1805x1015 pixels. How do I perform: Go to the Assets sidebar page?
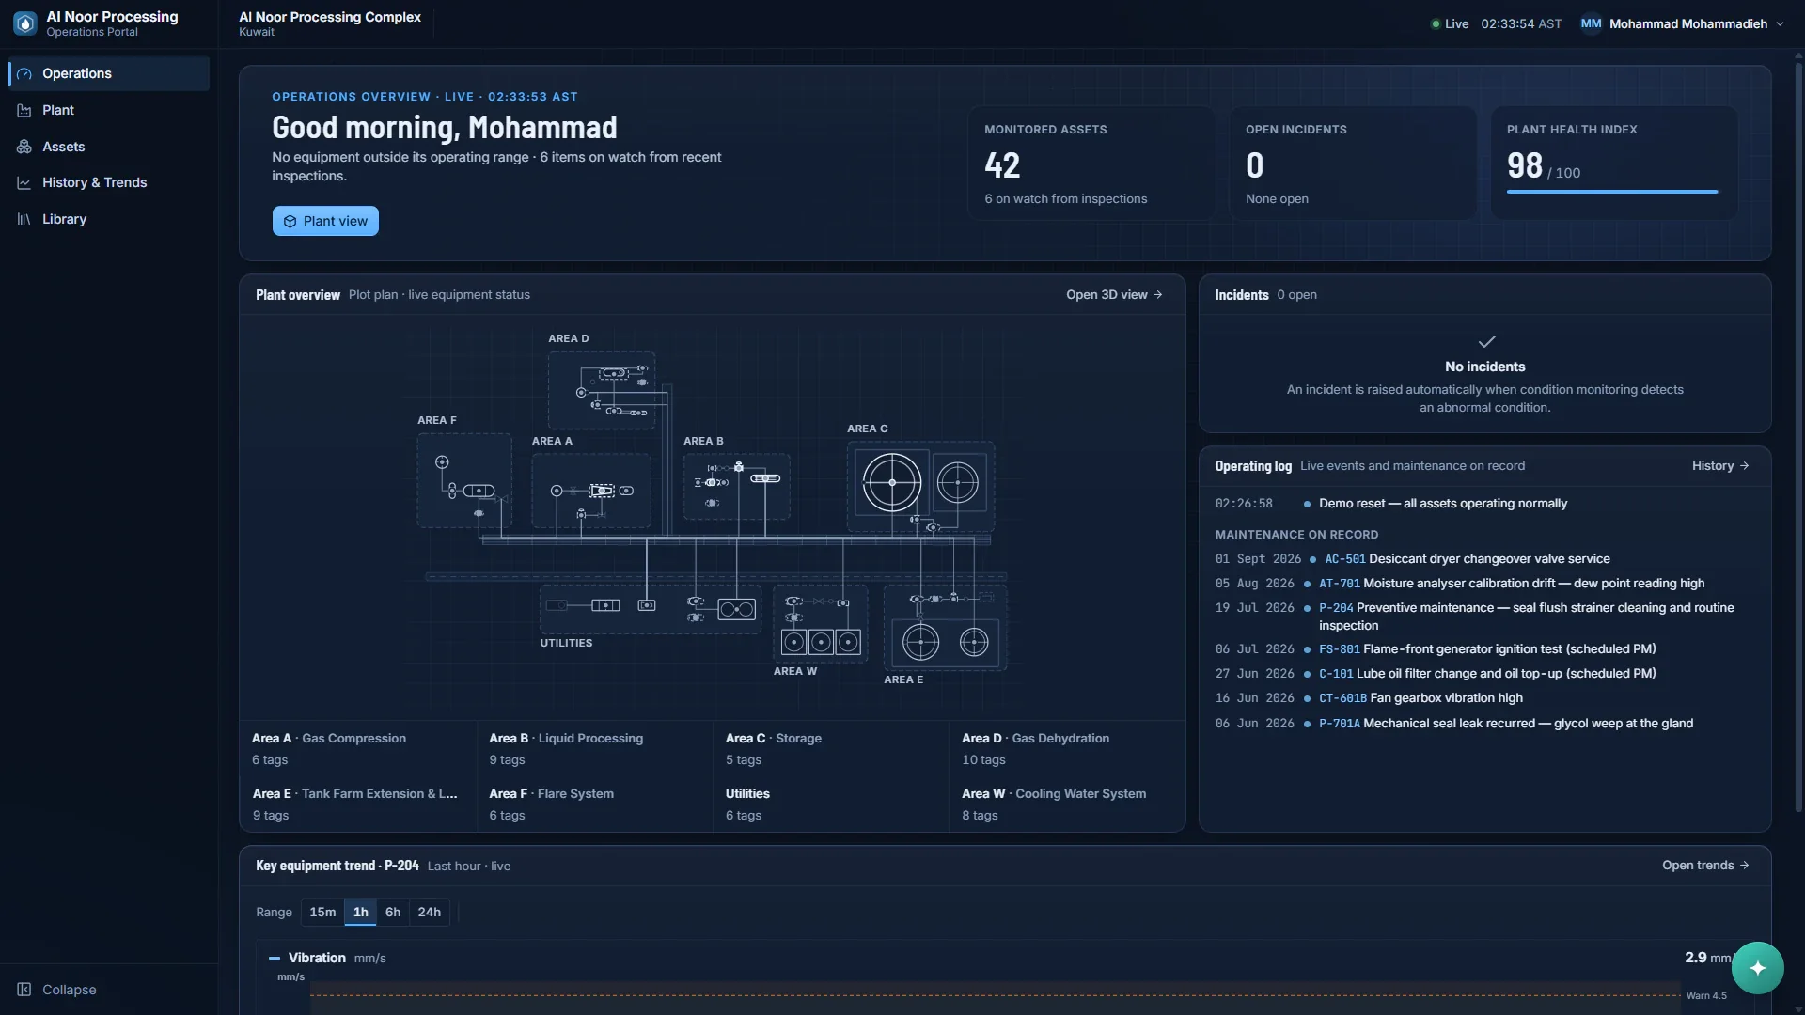pos(109,147)
